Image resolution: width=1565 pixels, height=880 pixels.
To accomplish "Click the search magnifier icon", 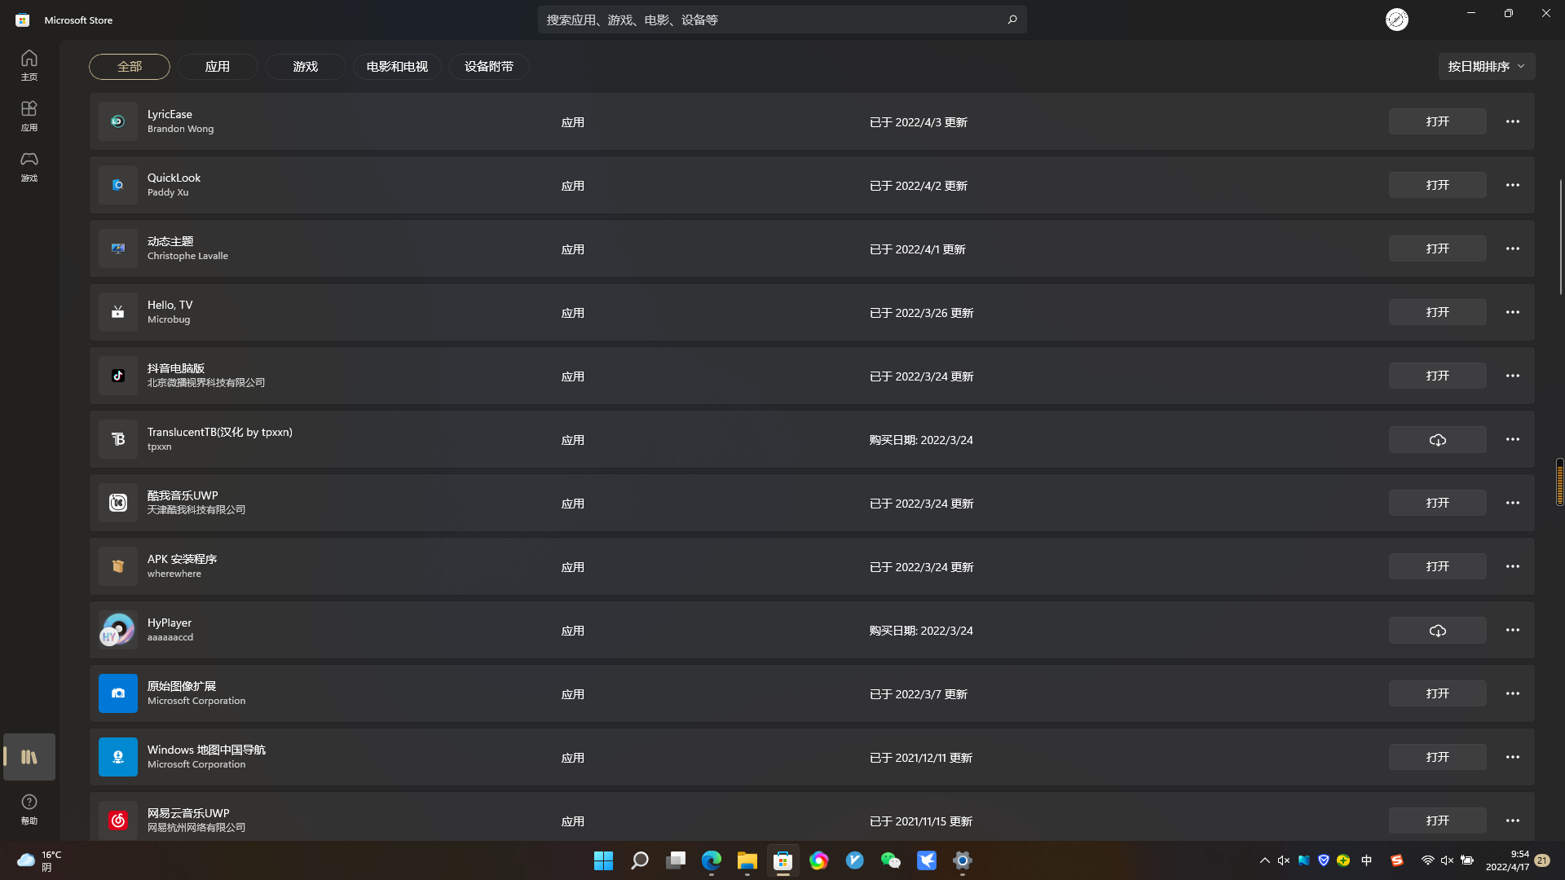I will point(1012,20).
